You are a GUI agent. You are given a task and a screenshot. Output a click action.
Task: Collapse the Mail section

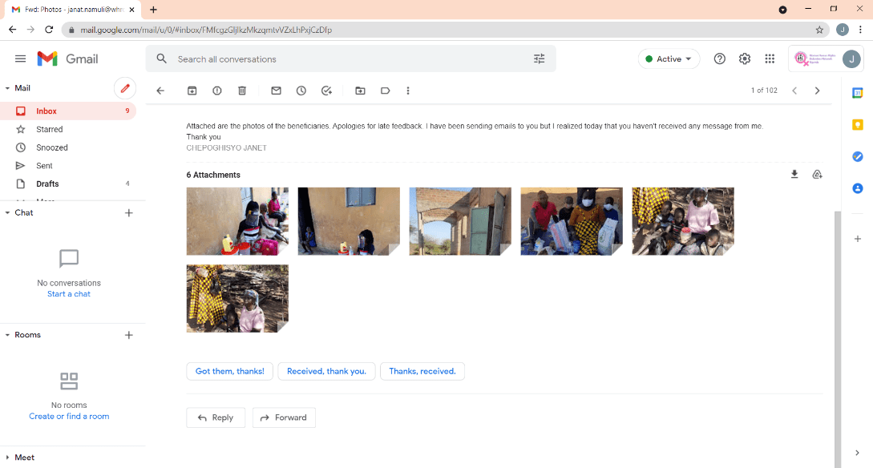point(7,88)
